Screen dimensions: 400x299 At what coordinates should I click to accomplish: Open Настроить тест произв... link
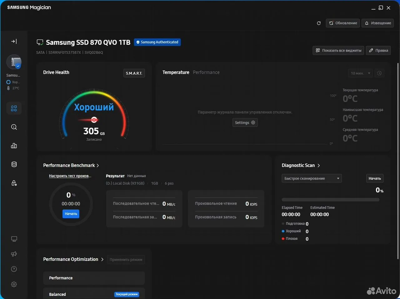coord(70,176)
